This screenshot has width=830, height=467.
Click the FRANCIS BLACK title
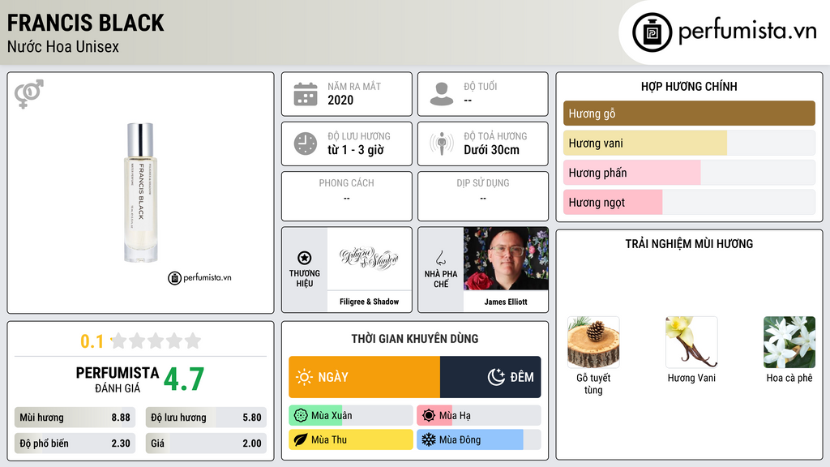86,24
